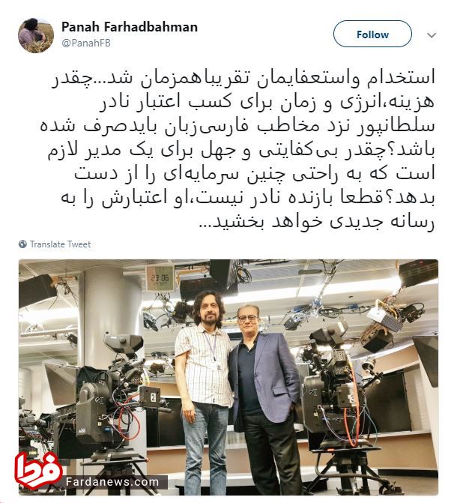
Task: Open the attached studio photo
Action: (229, 377)
